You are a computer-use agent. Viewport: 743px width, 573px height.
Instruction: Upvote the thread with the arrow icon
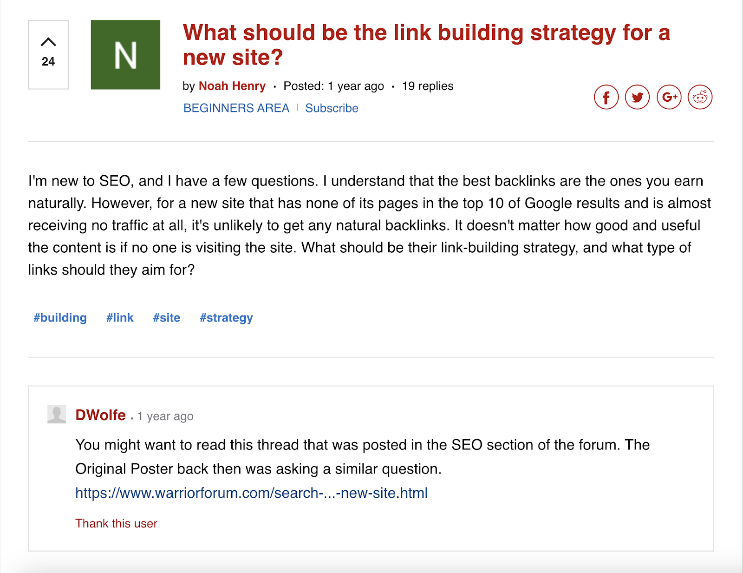[48, 41]
